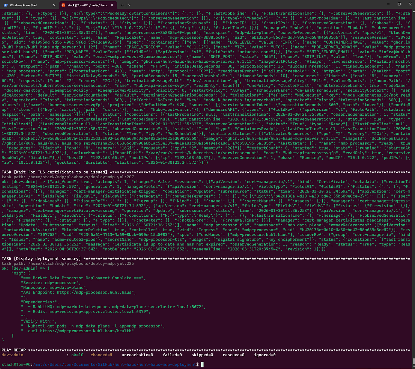Viewport: 415px width, 369px height.
Task: Close the Windows PowerShell tab
Action: point(54,5)
